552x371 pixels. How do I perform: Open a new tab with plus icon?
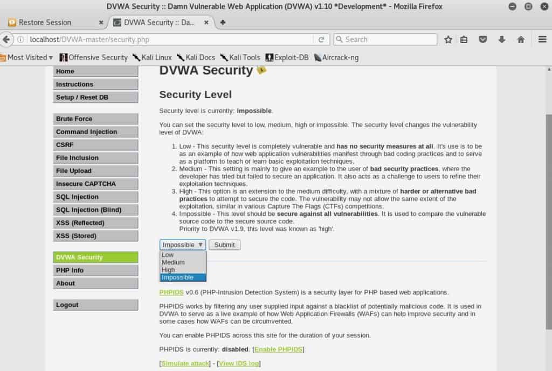pos(223,23)
